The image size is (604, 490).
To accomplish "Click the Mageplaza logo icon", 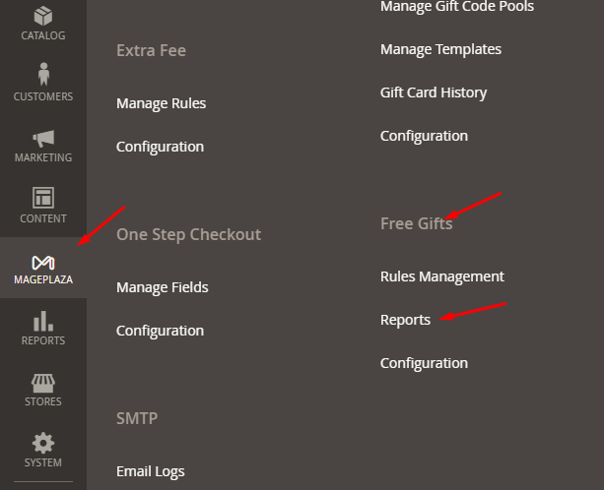I will [42, 262].
